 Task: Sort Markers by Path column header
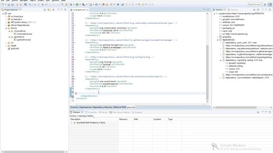(x=142, y=119)
